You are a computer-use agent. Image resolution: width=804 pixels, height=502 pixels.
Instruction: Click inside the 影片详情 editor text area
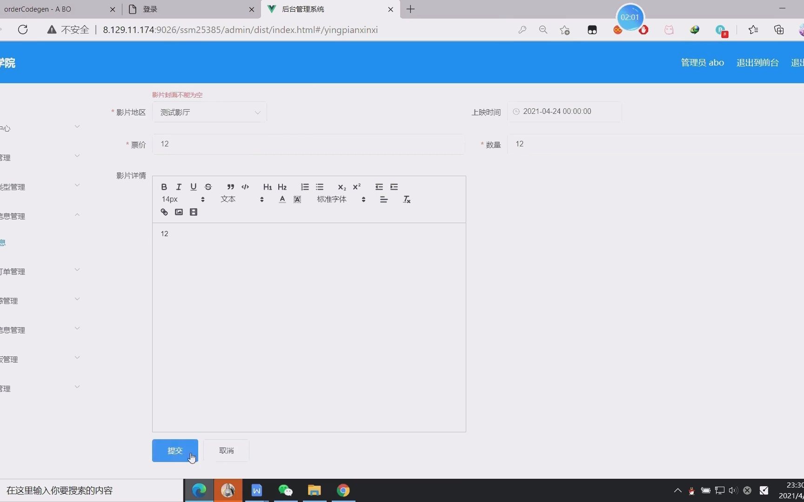[309, 327]
